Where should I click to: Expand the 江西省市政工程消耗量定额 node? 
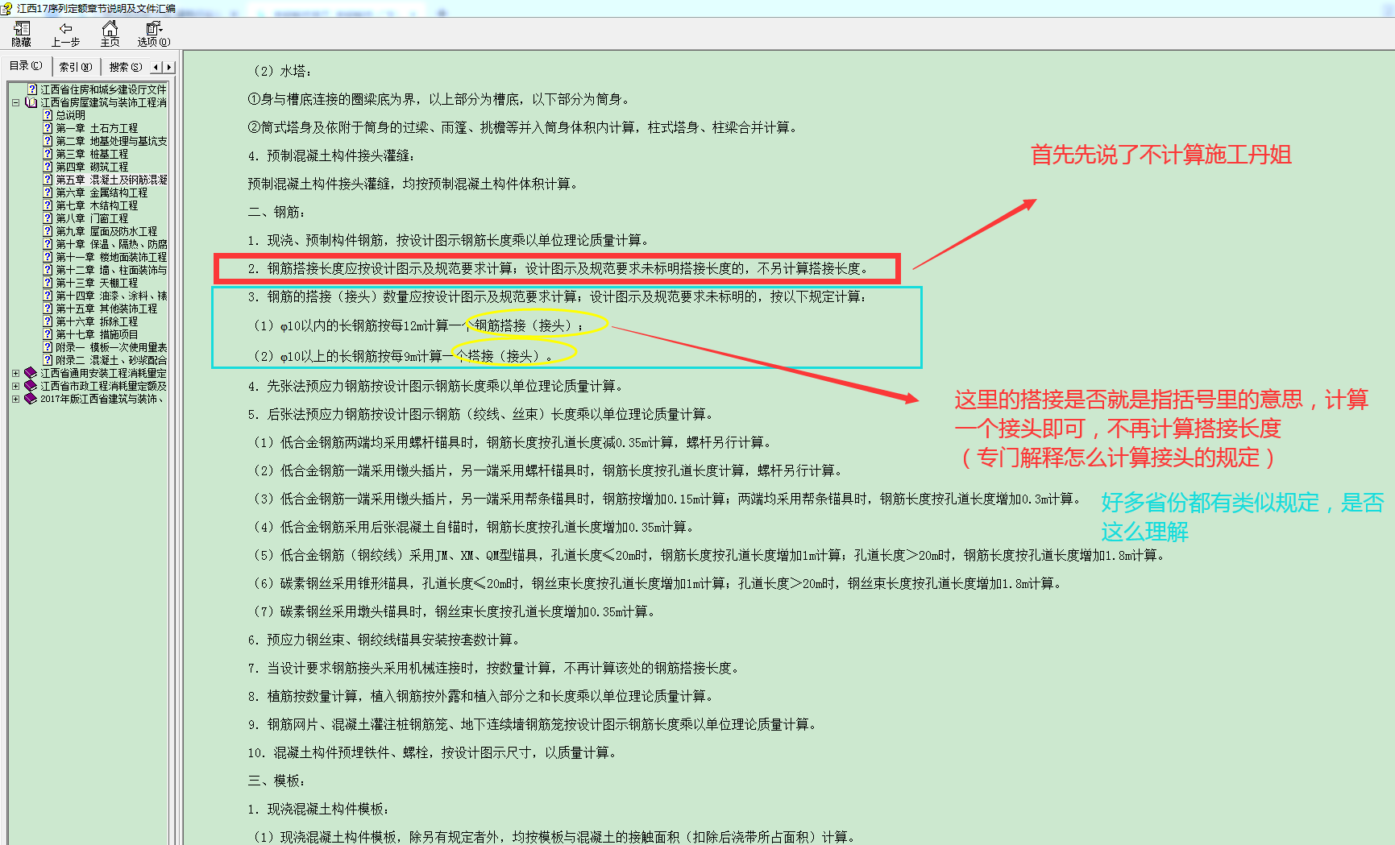(15, 386)
